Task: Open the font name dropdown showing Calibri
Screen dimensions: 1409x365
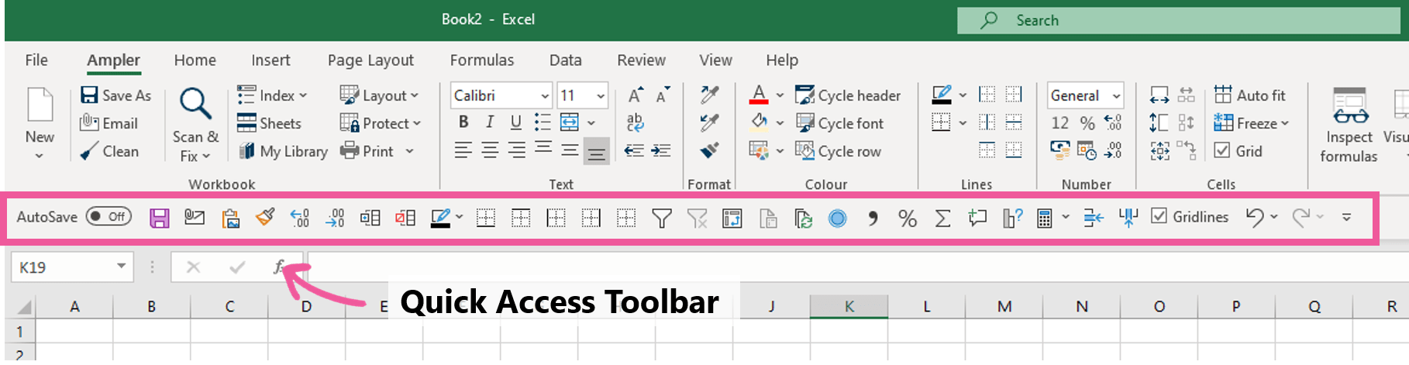Action: click(x=545, y=96)
